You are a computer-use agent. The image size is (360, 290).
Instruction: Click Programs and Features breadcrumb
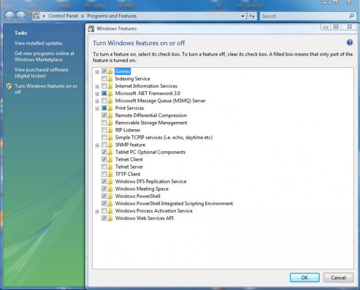(x=112, y=16)
